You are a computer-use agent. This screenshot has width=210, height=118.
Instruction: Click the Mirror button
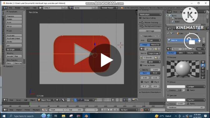pos(14,26)
